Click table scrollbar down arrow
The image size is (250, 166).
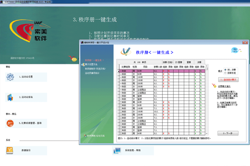pyautogui.click(x=207, y=134)
